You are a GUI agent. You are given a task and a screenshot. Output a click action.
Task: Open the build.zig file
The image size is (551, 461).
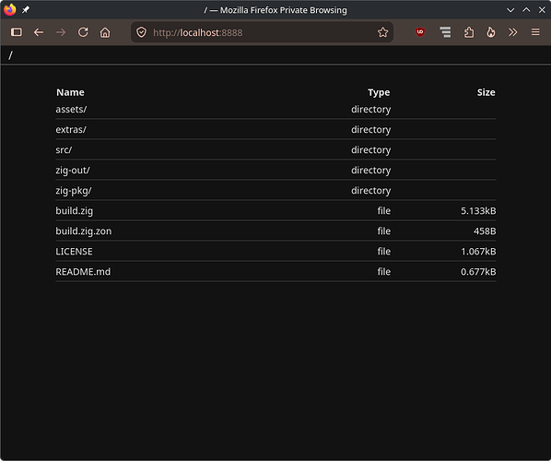74,211
